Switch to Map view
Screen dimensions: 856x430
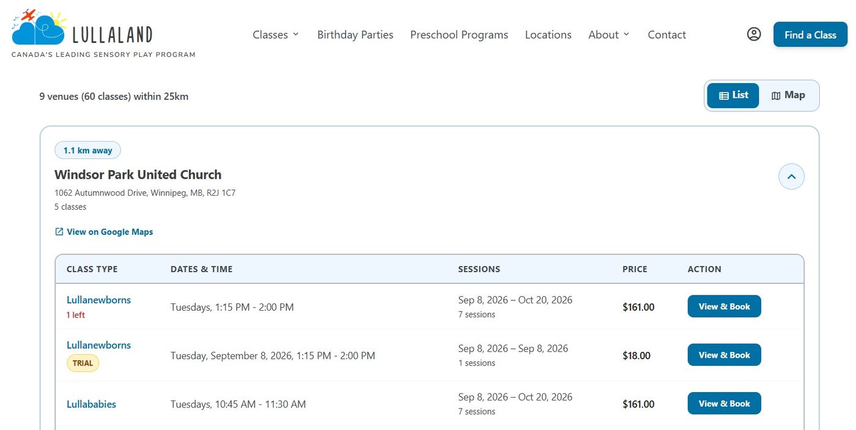pos(788,95)
